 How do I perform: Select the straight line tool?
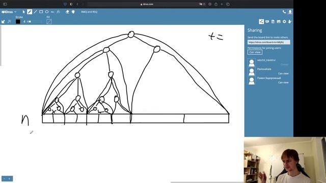click(35, 12)
